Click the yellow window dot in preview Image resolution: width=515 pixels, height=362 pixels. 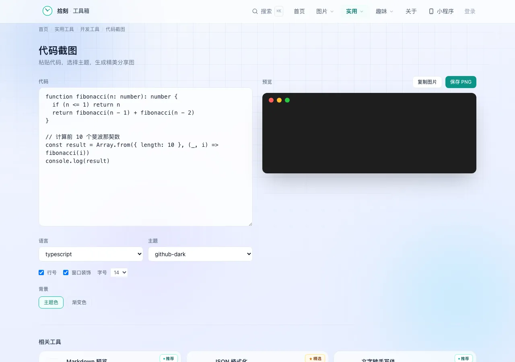[x=279, y=100]
